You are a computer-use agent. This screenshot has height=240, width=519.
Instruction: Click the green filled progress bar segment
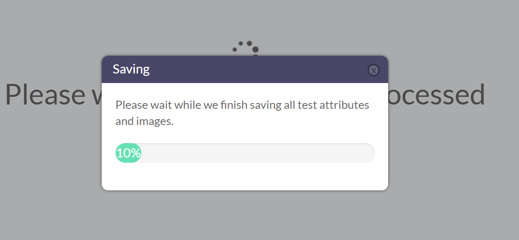(x=128, y=153)
